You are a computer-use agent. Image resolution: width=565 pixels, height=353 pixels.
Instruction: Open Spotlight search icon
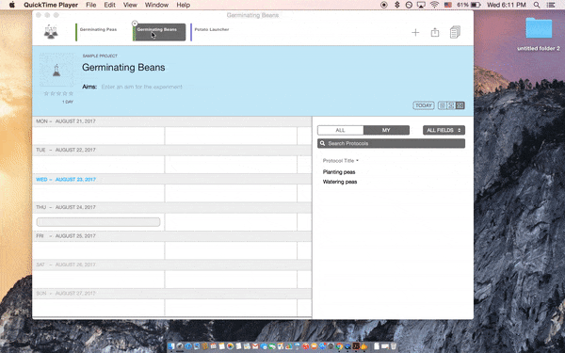click(x=537, y=5)
